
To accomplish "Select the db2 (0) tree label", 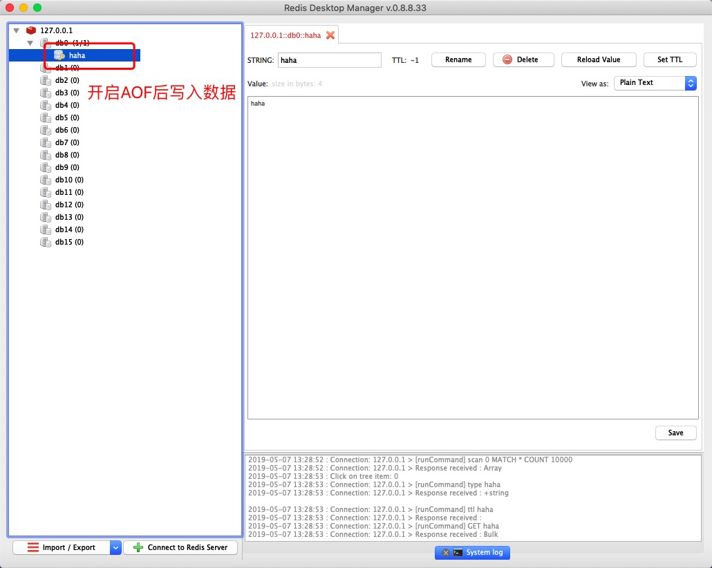I will pos(67,80).
